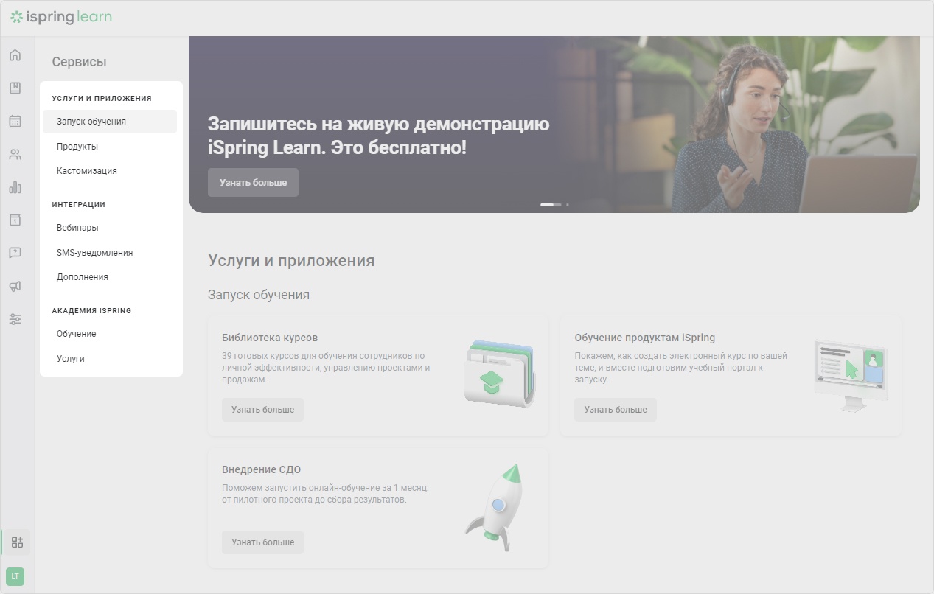Image resolution: width=934 pixels, height=594 pixels.
Task: Open the courses book icon
Action: pos(15,88)
